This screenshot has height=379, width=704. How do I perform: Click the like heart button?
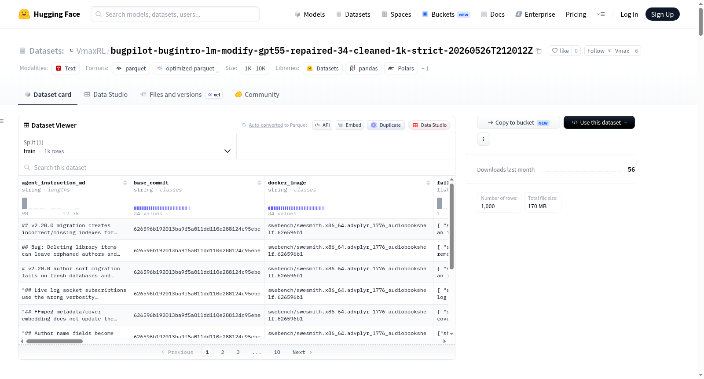click(561, 51)
